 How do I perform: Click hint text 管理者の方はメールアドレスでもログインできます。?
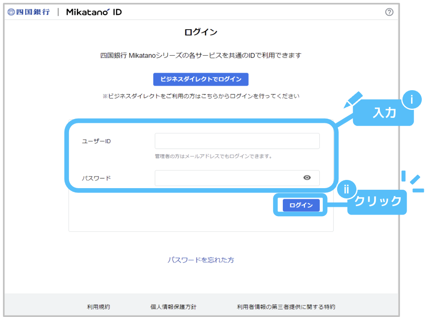pyautogui.click(x=213, y=156)
